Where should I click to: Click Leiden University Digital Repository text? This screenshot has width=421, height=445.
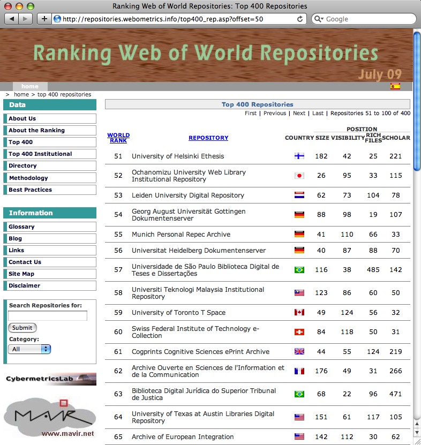(x=188, y=195)
